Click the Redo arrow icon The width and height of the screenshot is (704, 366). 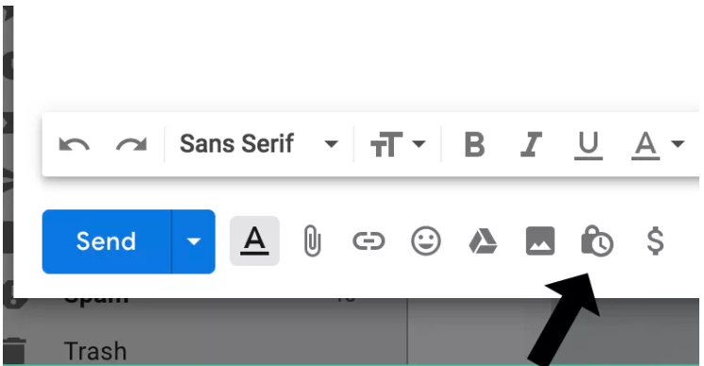coord(131,144)
